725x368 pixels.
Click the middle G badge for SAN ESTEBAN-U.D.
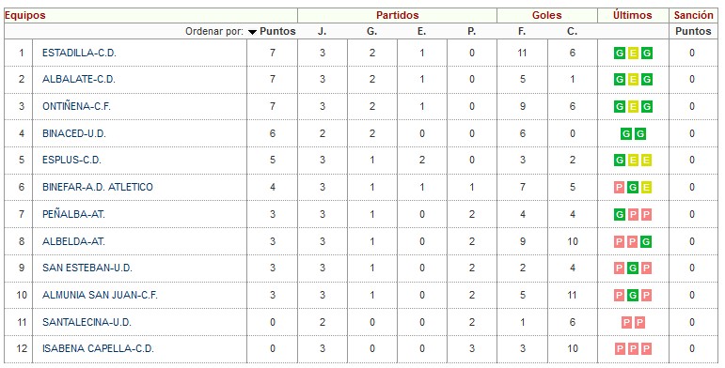coord(633,268)
